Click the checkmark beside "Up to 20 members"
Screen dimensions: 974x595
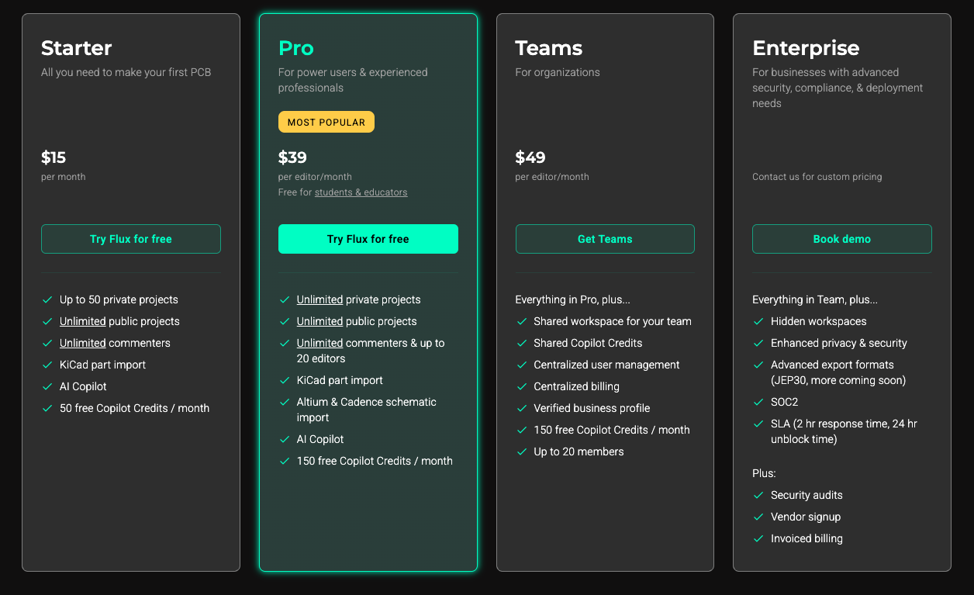(522, 451)
